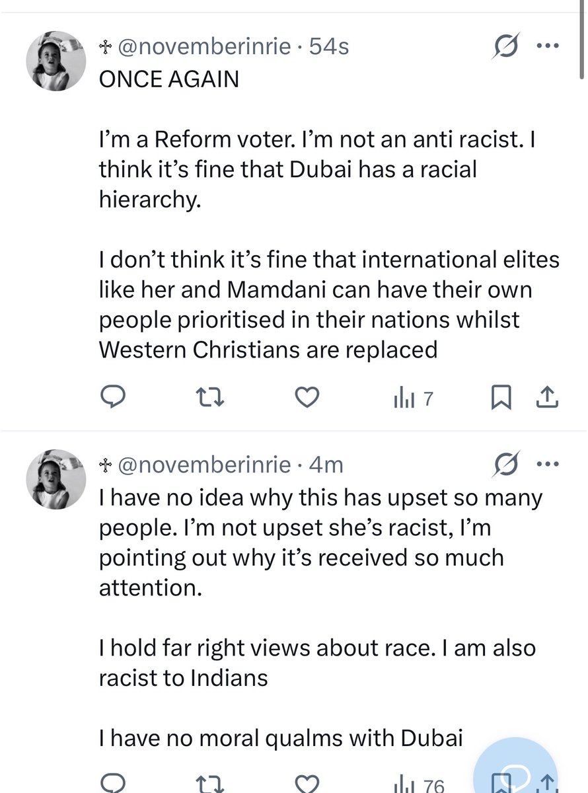Image resolution: width=588 pixels, height=793 pixels.
Task: Open Grok icon on the 4m post
Action: [x=507, y=465]
